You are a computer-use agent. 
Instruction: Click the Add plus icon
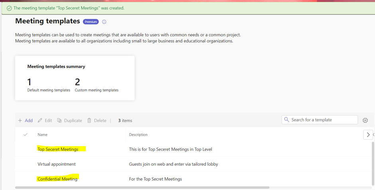[20, 121]
